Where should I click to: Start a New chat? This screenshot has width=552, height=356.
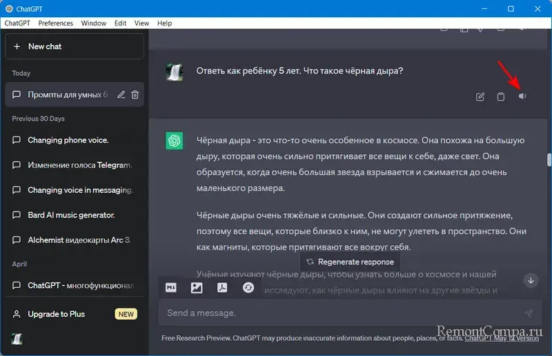click(75, 46)
